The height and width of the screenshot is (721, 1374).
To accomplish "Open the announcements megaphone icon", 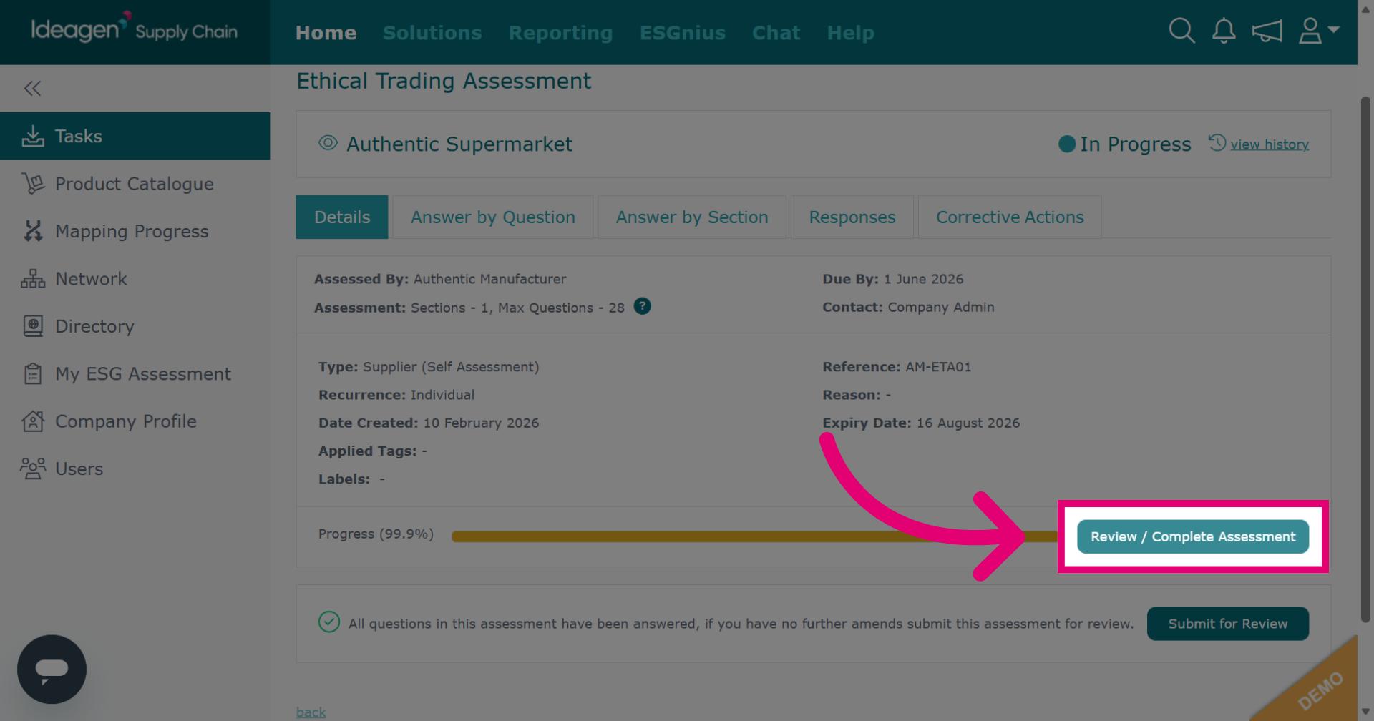I will [x=1267, y=31].
